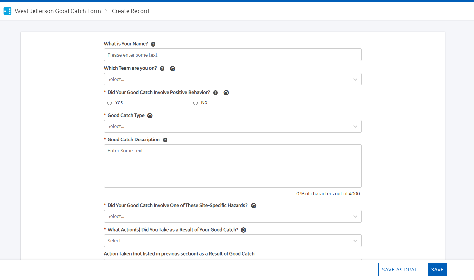Click reset icon beside Action(s) taken question

click(243, 230)
